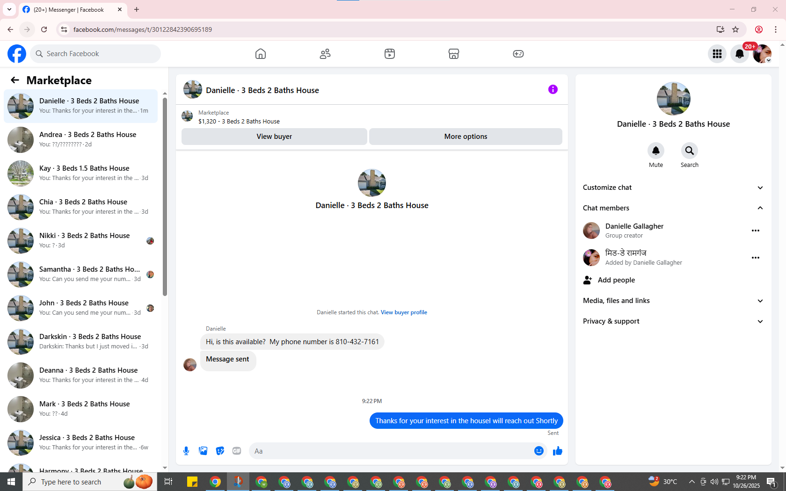
Task: Open Chia 3 Beds 2 Baths House chat
Action: pyautogui.click(x=80, y=207)
